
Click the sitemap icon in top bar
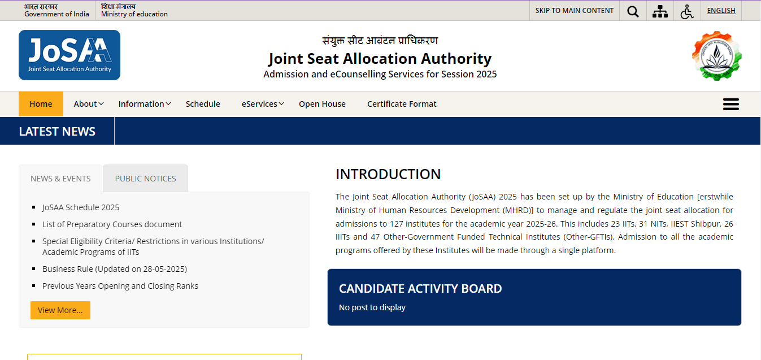(x=660, y=11)
